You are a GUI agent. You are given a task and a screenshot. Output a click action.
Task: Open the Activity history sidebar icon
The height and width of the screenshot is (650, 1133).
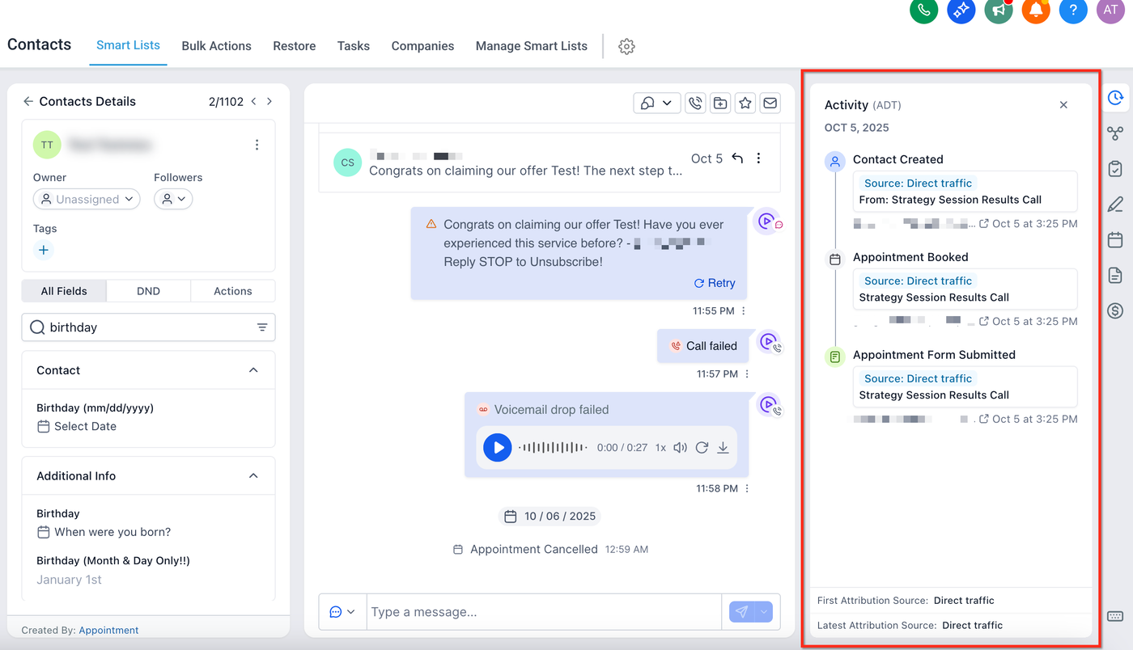pyautogui.click(x=1115, y=98)
